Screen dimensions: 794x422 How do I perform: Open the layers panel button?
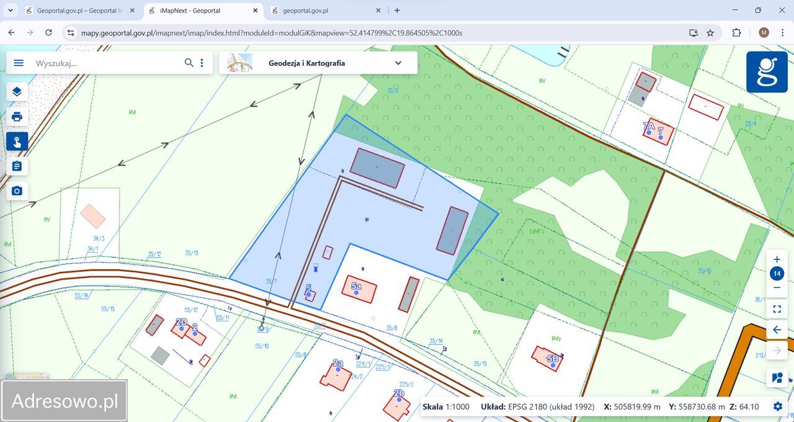[17, 92]
